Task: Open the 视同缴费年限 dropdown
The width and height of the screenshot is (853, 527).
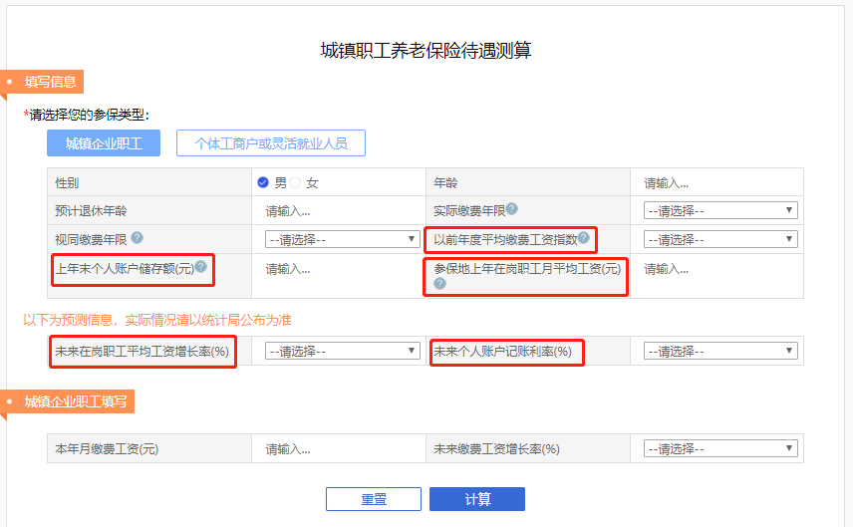Action: (343, 239)
